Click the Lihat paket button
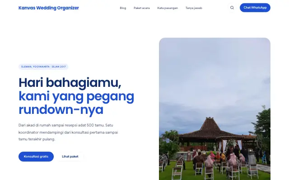 click(70, 157)
